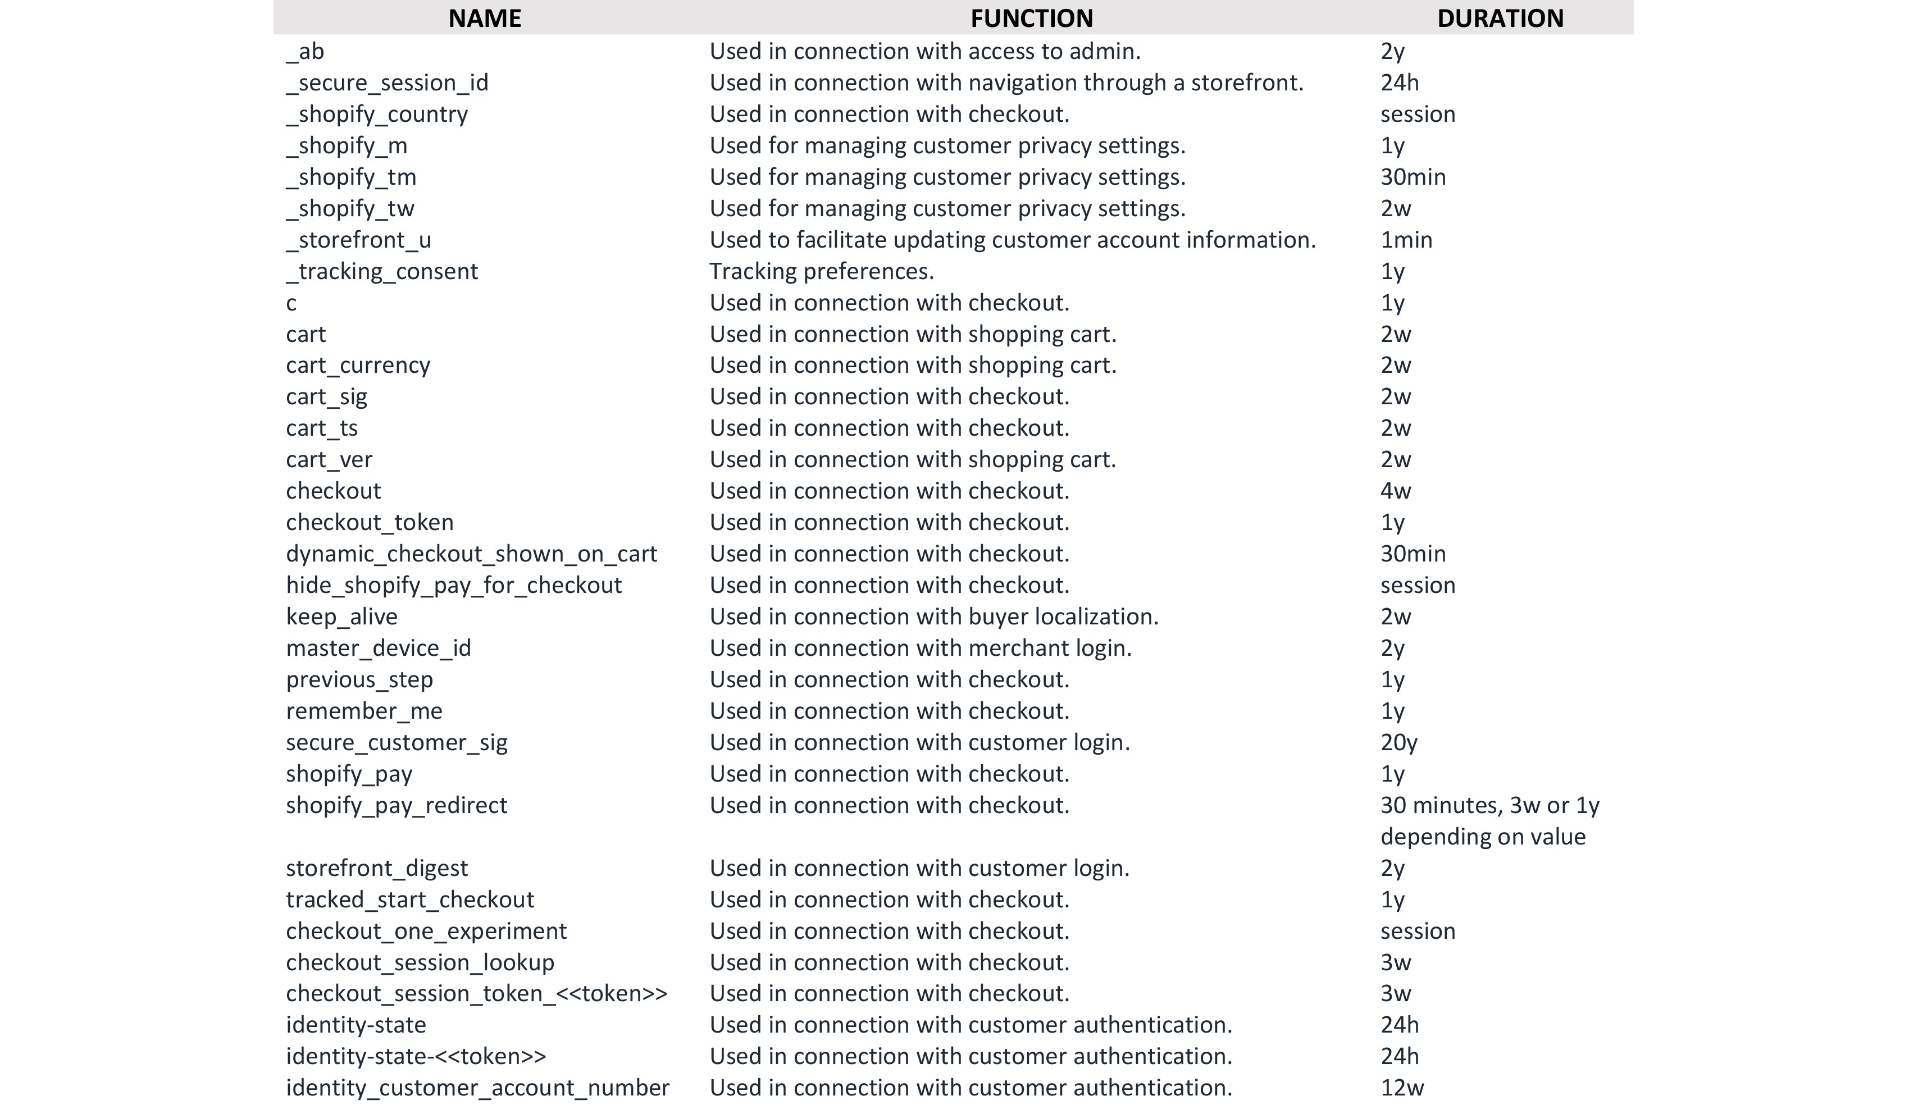
Task: Select the identity_customer_account_number cookie name
Action: pyautogui.click(x=477, y=1088)
